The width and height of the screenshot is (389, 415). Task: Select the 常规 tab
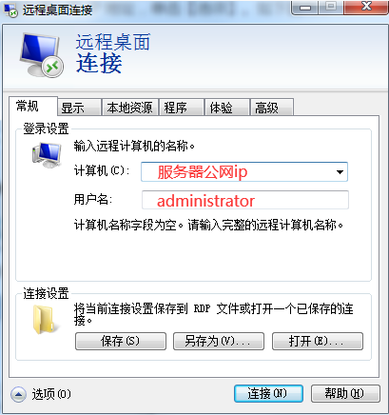coord(33,106)
